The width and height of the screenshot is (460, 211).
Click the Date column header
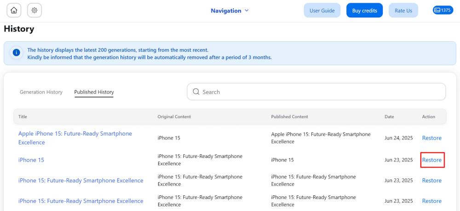click(389, 117)
